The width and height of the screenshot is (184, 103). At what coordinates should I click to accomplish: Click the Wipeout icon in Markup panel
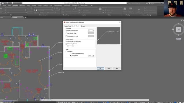coord(125,9)
